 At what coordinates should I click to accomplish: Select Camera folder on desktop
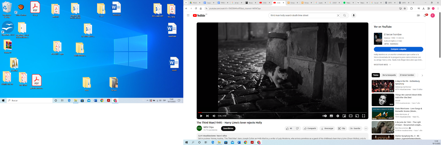[114, 84]
